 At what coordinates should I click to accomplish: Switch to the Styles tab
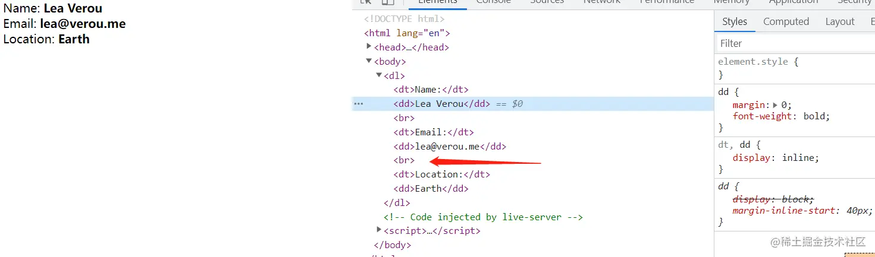tap(735, 21)
